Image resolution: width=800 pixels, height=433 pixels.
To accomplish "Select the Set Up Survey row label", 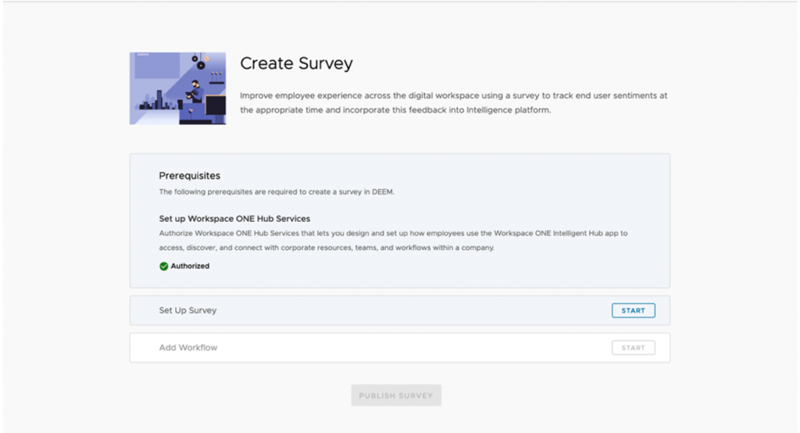I will 187,310.
